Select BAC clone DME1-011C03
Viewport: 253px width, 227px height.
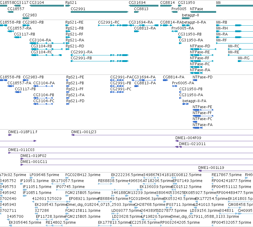pyautogui.click(x=21, y=150)
